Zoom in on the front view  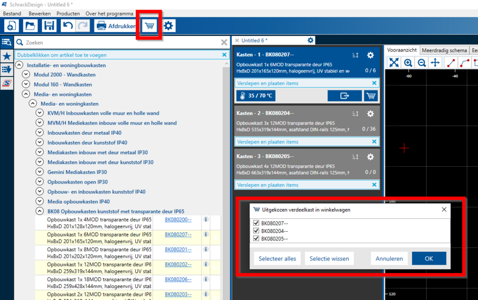coord(408,63)
